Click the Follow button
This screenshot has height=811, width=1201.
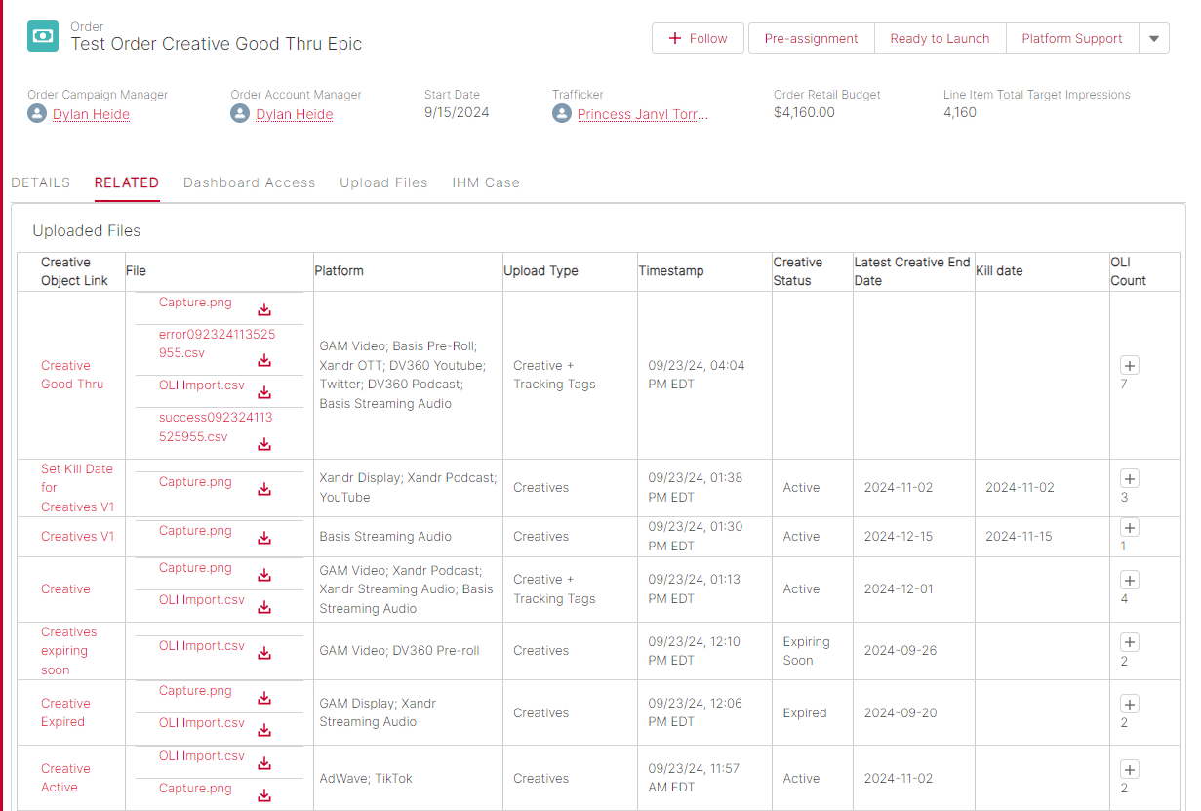tap(698, 39)
